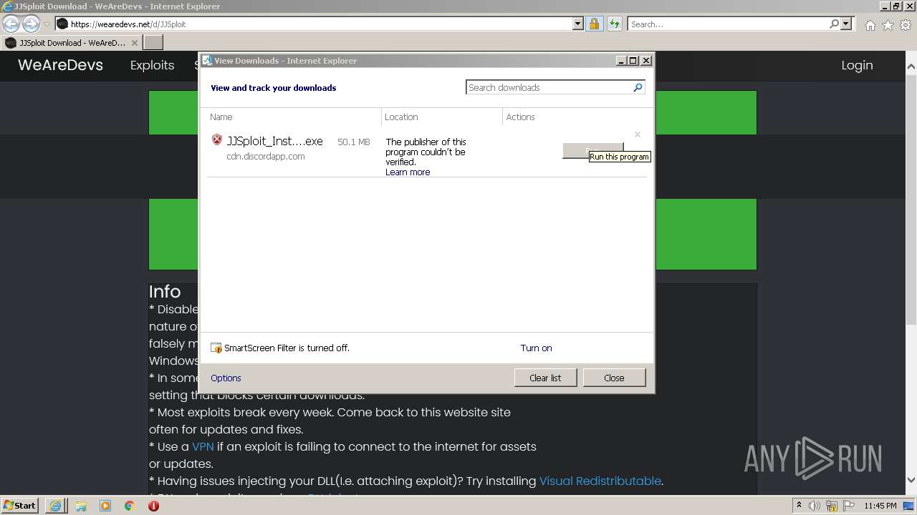Expand the address bar dropdown arrow
The image size is (917, 515).
tap(578, 24)
